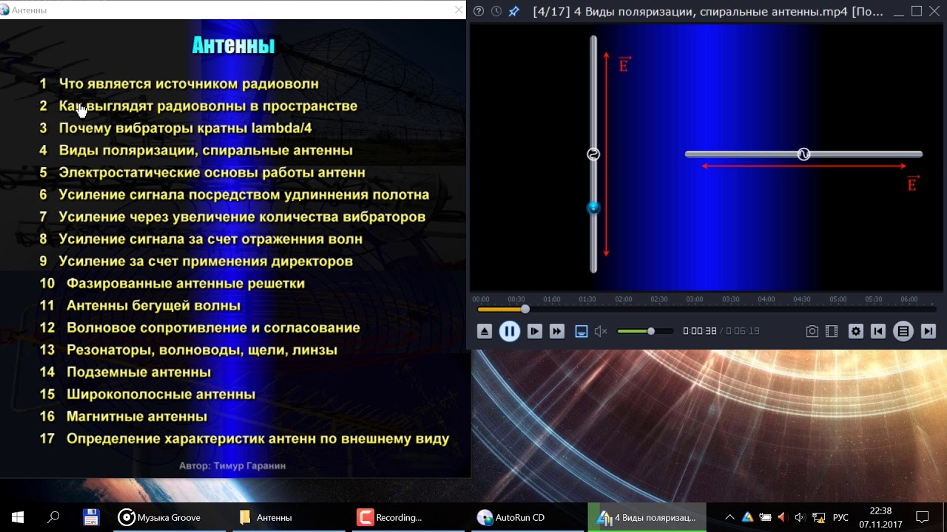This screenshot has width=947, height=532.
Task: Open the clock 22:38 calendar
Action: tap(880, 517)
